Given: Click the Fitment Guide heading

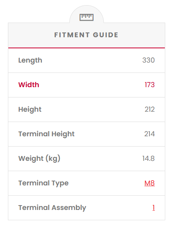Looking at the screenshot, I should click(86, 35).
